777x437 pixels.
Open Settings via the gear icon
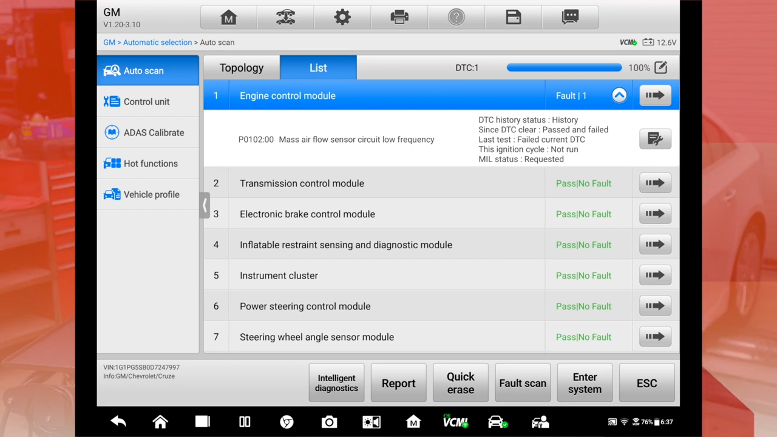(342, 17)
